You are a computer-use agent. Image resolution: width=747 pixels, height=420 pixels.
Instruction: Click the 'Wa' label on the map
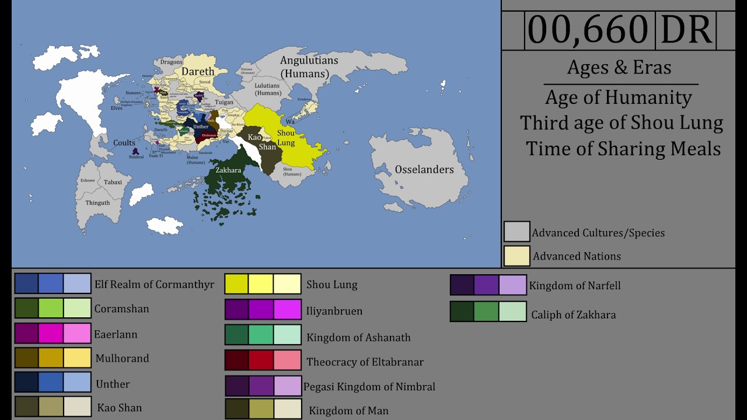point(290,121)
